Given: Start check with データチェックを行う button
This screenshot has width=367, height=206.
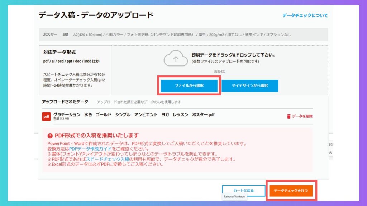Looking at the screenshot, I should (x=291, y=190).
